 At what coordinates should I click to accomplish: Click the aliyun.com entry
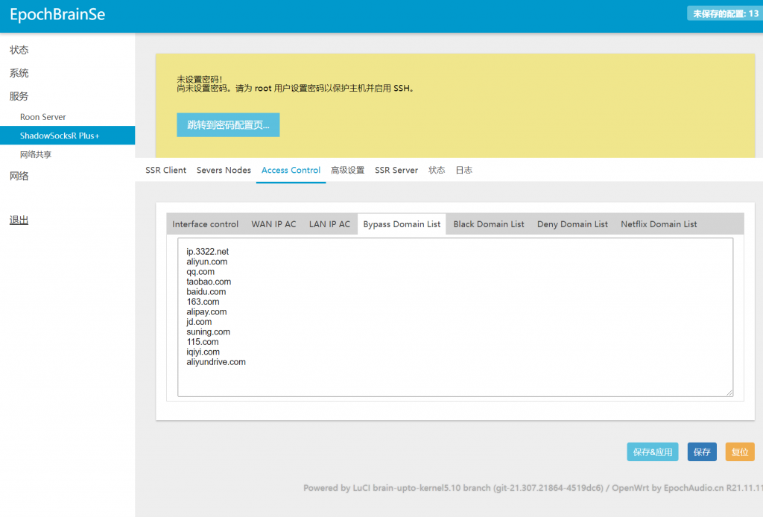pyautogui.click(x=207, y=261)
